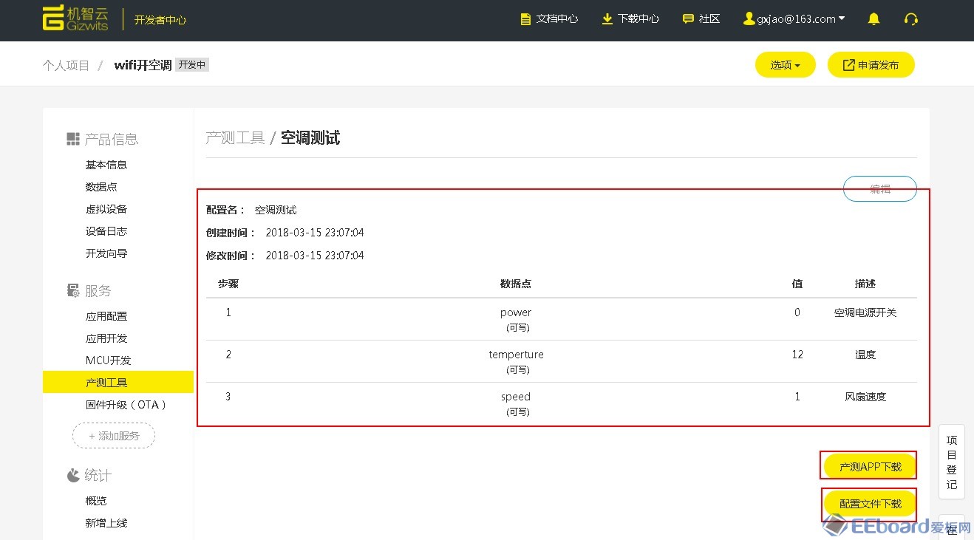The width and height of the screenshot is (974, 540).
Task: Click the value 12 in the table
Action: (797, 355)
